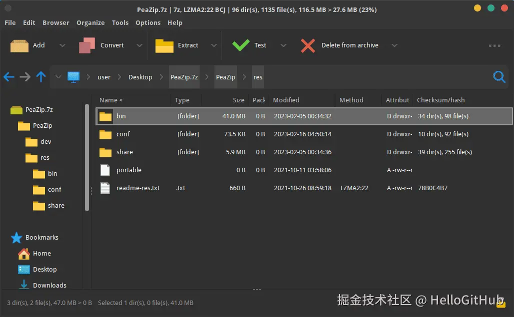Click the portable file icon

coord(105,170)
